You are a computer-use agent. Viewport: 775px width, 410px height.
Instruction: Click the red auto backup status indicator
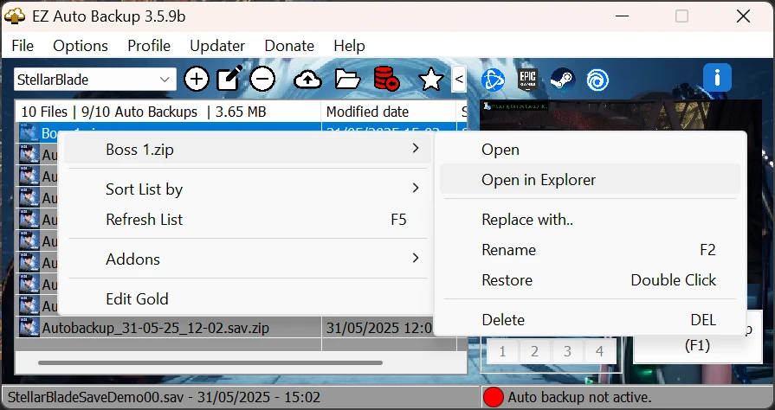[494, 397]
